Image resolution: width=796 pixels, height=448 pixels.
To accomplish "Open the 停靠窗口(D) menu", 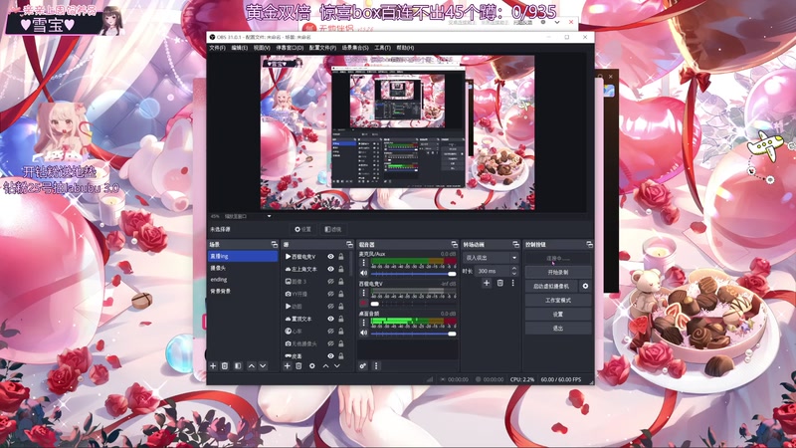I will (290, 48).
